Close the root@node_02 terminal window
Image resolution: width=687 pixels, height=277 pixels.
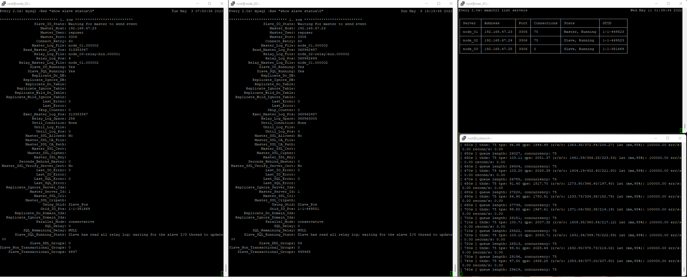point(451,4)
